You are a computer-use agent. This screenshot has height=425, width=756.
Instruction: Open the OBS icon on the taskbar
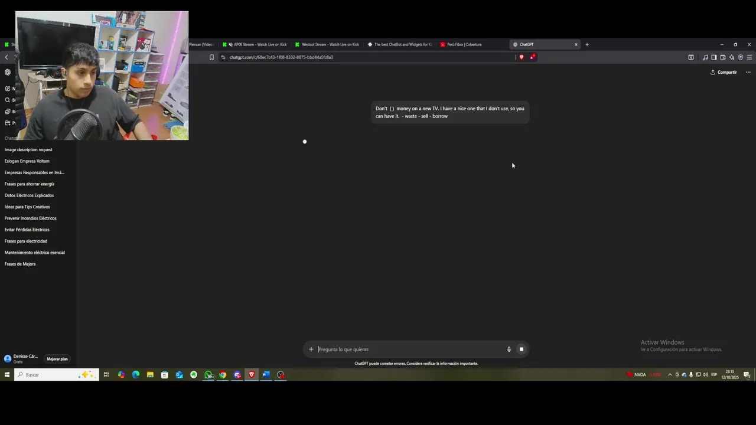tap(281, 375)
